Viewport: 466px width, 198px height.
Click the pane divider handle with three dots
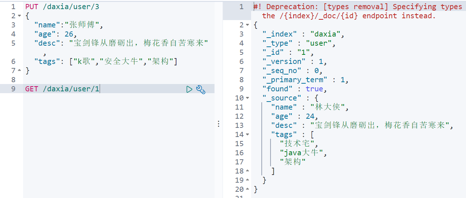[x=219, y=124]
